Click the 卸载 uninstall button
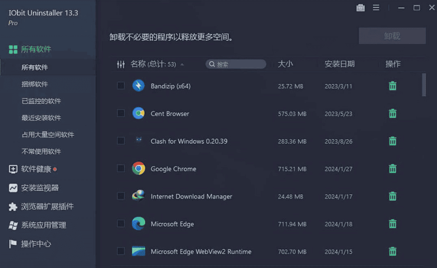Image resolution: width=437 pixels, height=268 pixels. pyautogui.click(x=392, y=36)
